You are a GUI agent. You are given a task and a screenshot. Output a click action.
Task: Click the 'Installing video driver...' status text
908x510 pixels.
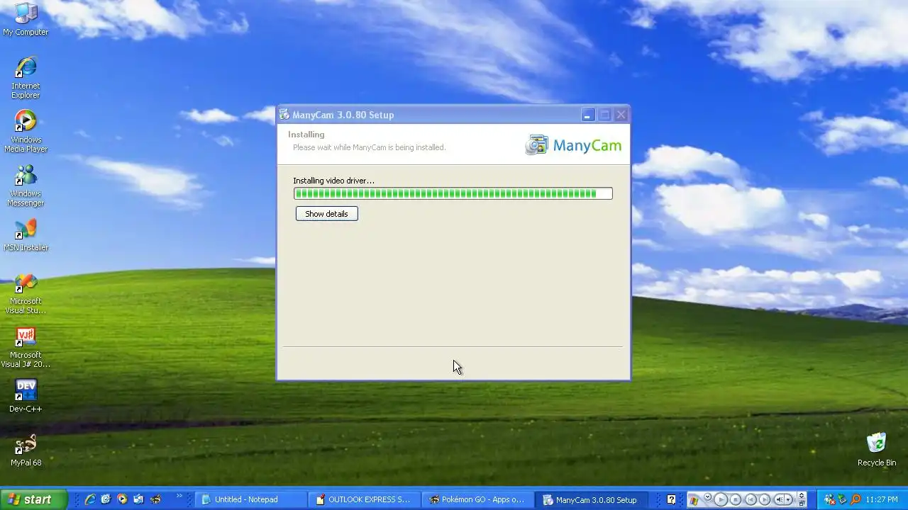(x=333, y=181)
